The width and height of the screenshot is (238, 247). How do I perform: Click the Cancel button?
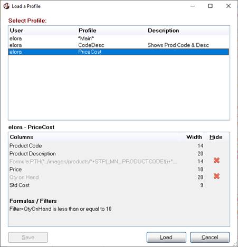(210, 238)
